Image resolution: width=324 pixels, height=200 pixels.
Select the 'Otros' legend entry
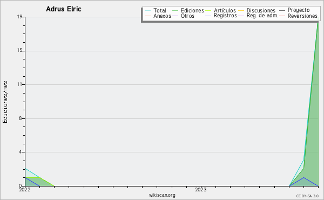187,16
